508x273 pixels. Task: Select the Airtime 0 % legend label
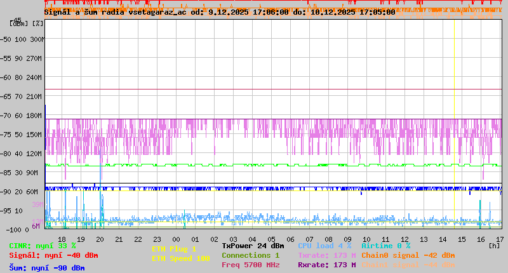(x=385, y=246)
